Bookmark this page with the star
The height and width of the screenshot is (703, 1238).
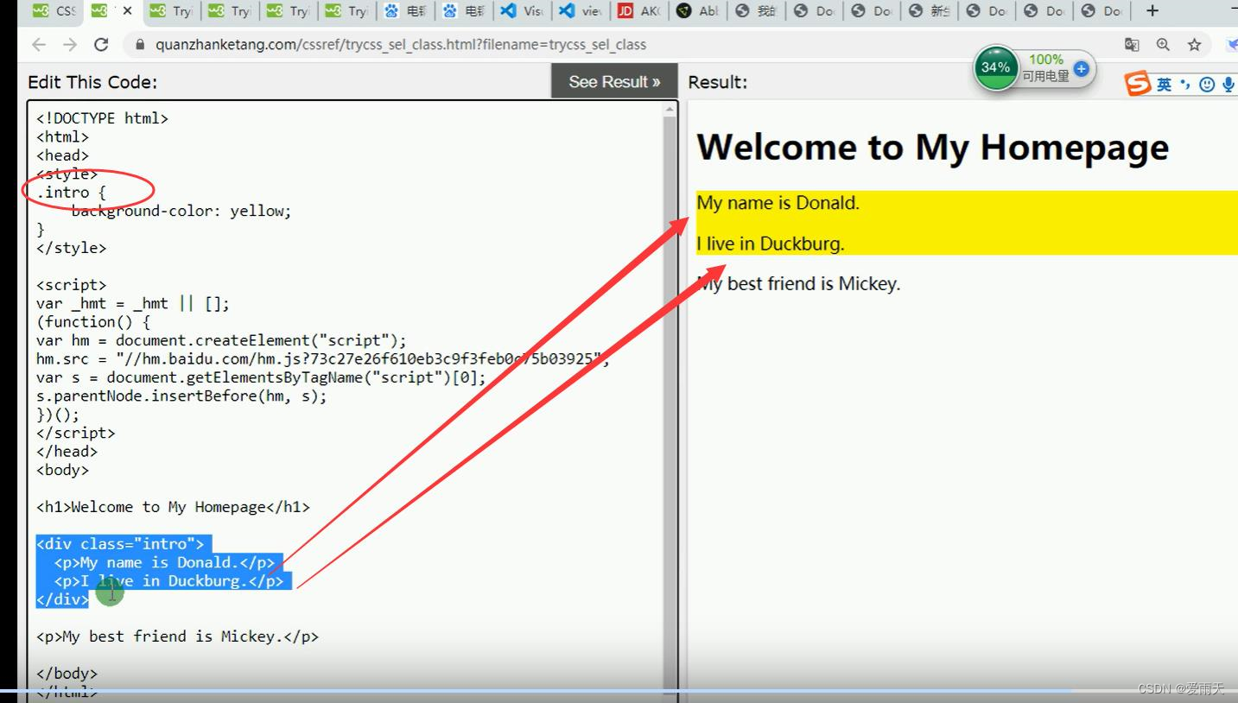click(1194, 45)
